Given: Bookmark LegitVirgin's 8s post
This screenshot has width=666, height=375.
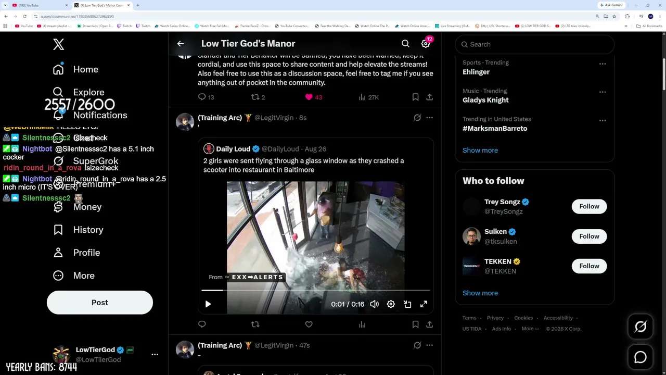Looking at the screenshot, I should click(x=415, y=324).
